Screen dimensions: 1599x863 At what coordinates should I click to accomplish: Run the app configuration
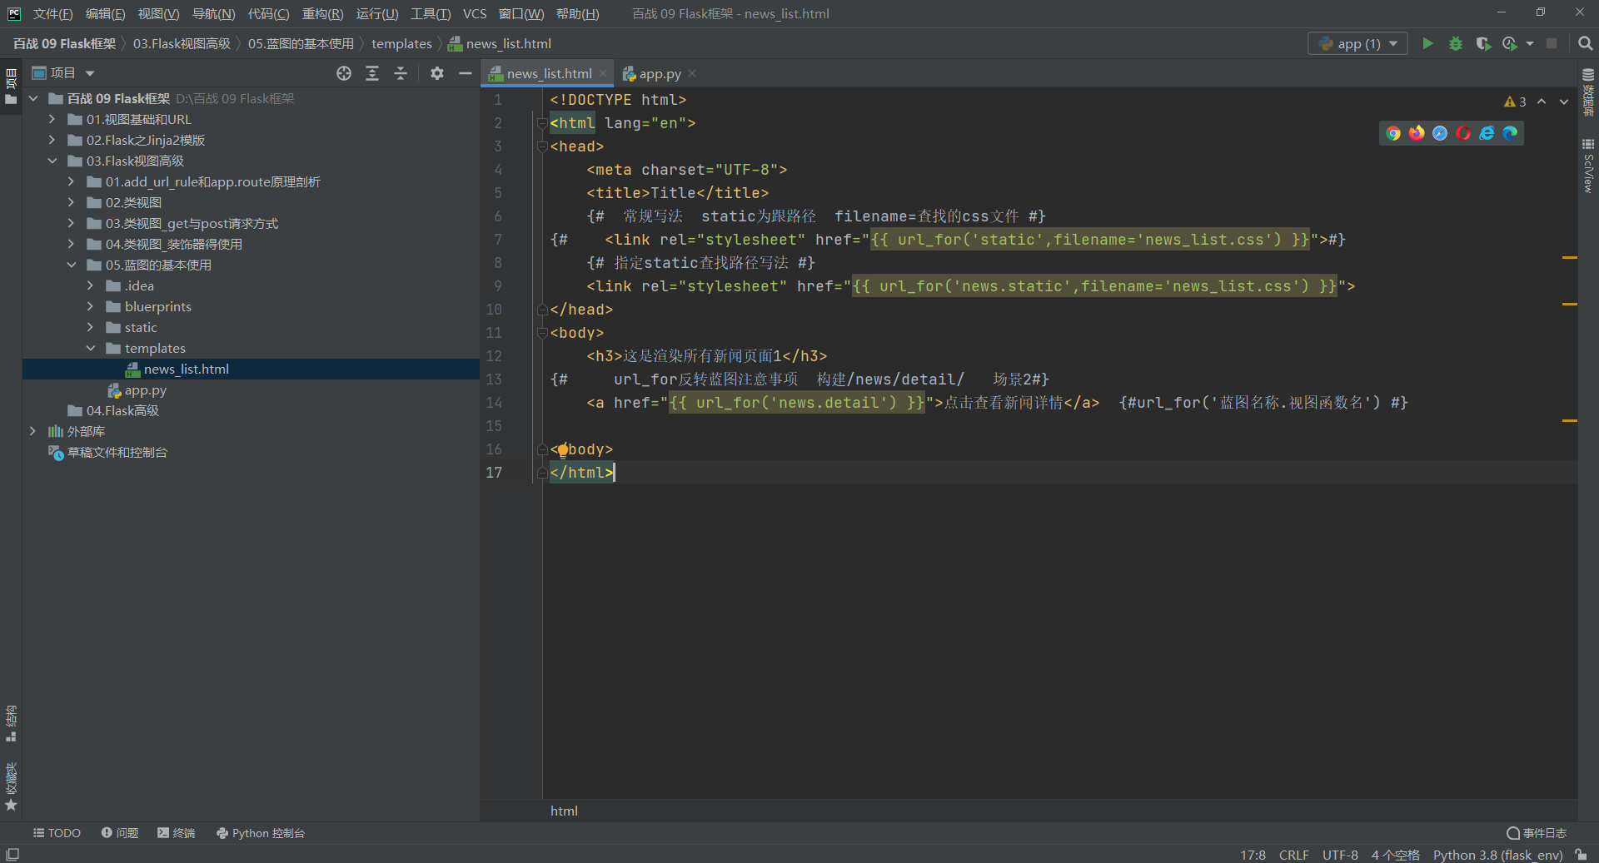tap(1427, 43)
